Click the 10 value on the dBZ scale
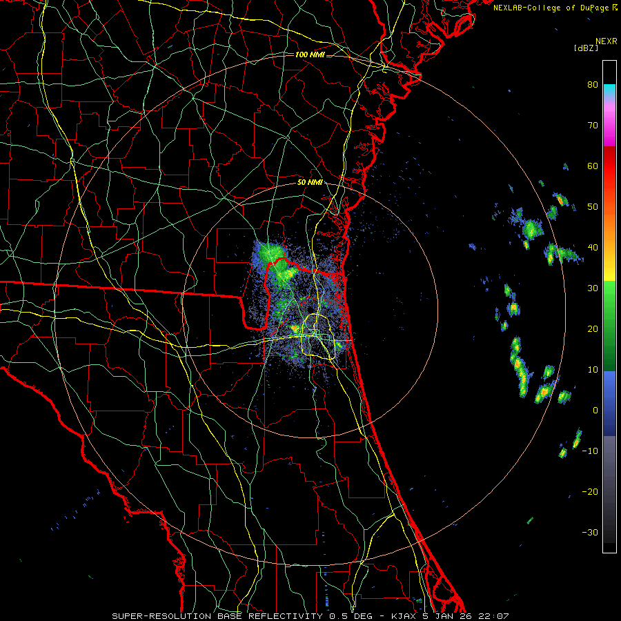621x621 pixels. coord(593,370)
